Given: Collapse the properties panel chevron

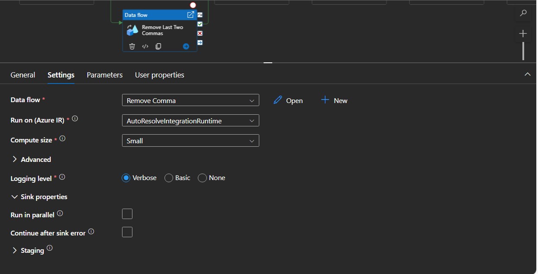Looking at the screenshot, I should tap(528, 74).
